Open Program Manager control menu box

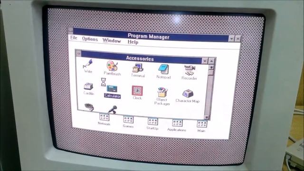tap(71, 30)
